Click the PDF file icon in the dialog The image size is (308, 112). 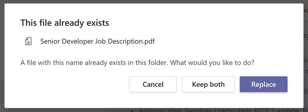point(28,41)
